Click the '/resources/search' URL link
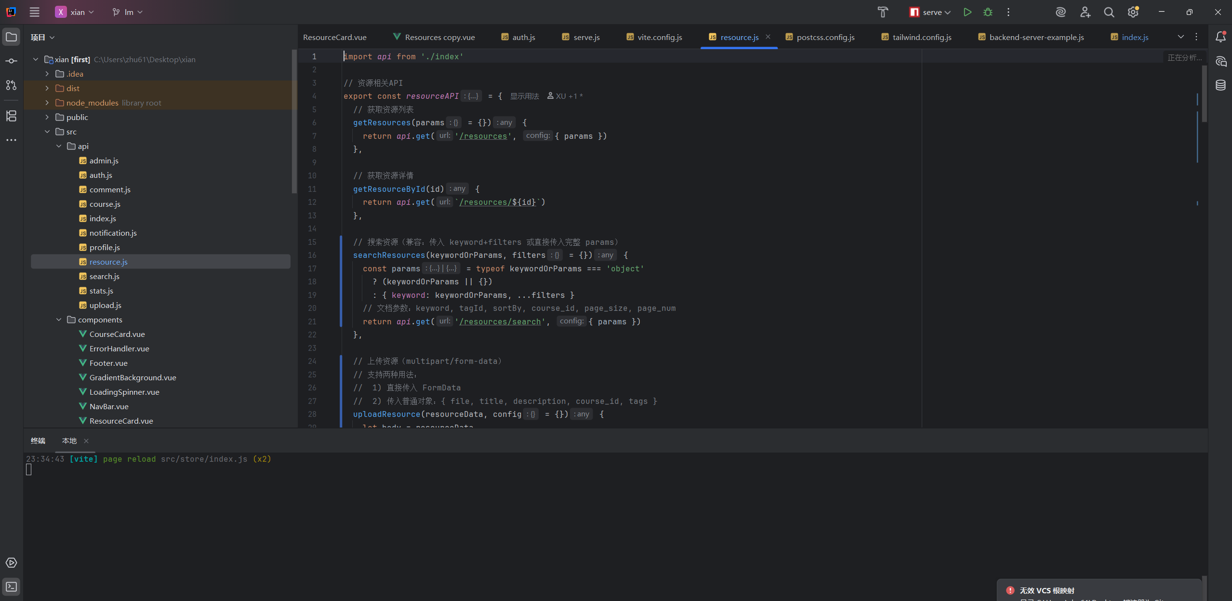This screenshot has width=1232, height=601. click(x=500, y=321)
